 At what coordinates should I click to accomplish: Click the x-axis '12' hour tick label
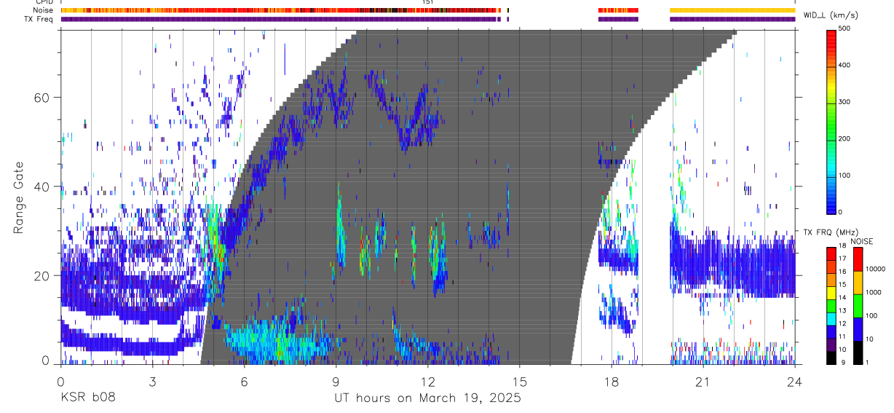click(427, 382)
